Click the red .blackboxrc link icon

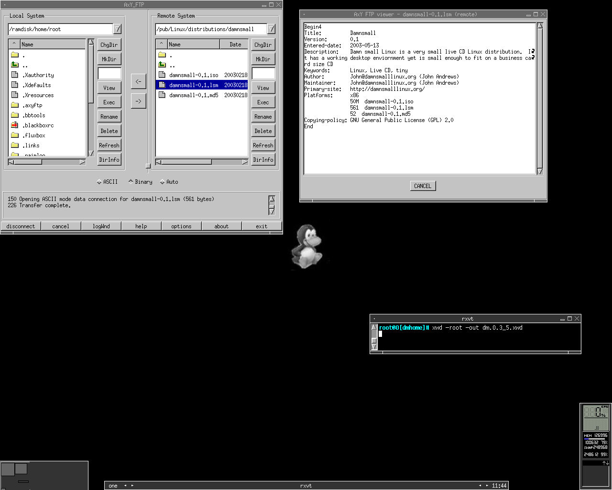tap(15, 125)
